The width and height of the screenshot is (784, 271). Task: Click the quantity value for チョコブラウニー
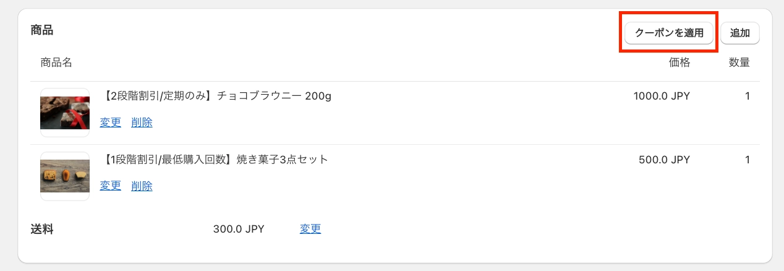coord(747,97)
